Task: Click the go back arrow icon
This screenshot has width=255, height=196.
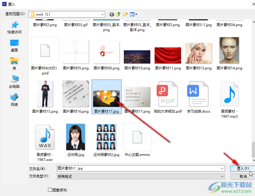Action: [112, 14]
